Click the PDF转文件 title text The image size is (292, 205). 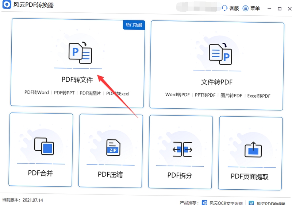pyautogui.click(x=77, y=80)
